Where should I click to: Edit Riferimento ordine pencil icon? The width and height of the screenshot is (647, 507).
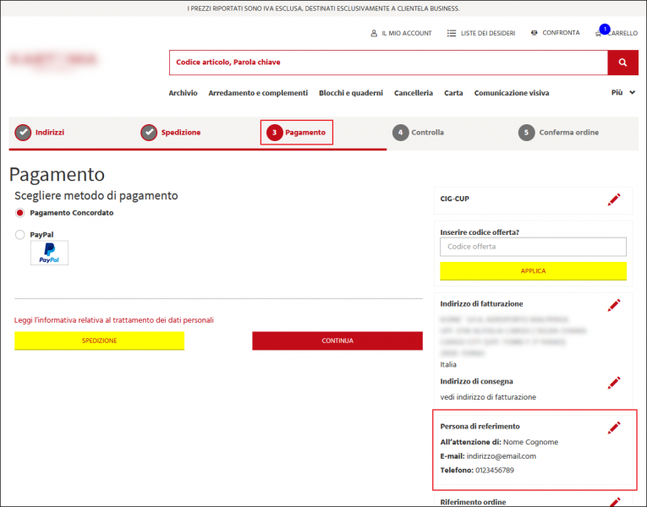coord(614,502)
